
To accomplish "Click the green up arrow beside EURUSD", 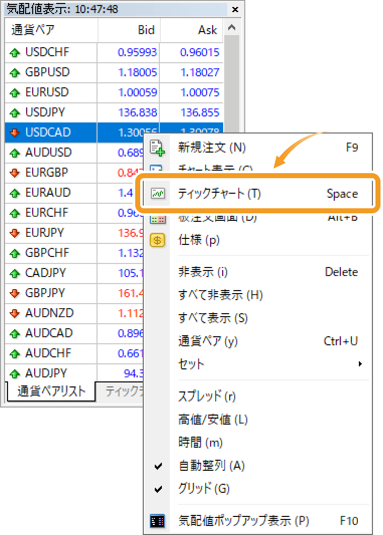I will tap(15, 93).
